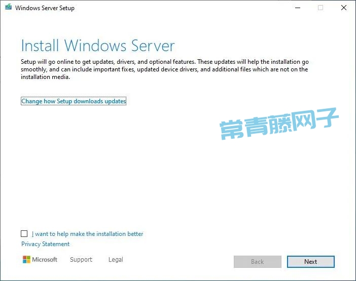Click the Microsoft wordmark text

[45, 260]
